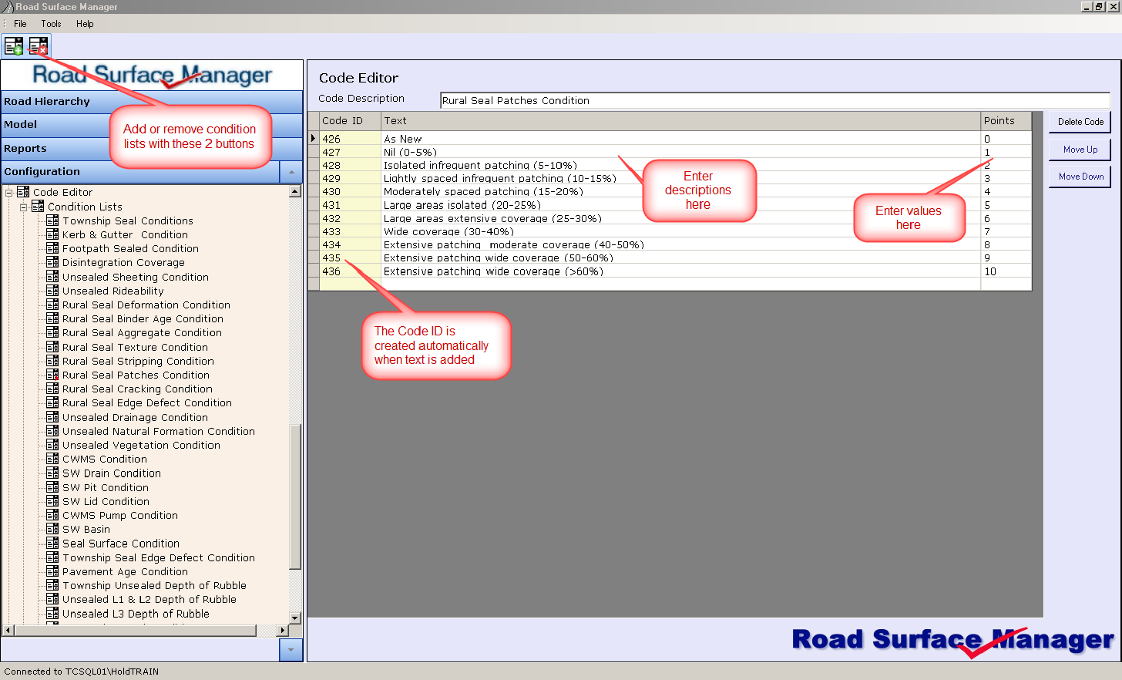Viewport: 1122px width, 680px height.
Task: Click the Code ID column header
Action: [x=350, y=121]
